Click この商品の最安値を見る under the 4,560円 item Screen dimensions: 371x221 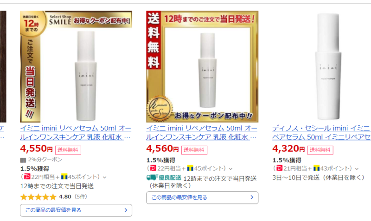click(x=202, y=197)
